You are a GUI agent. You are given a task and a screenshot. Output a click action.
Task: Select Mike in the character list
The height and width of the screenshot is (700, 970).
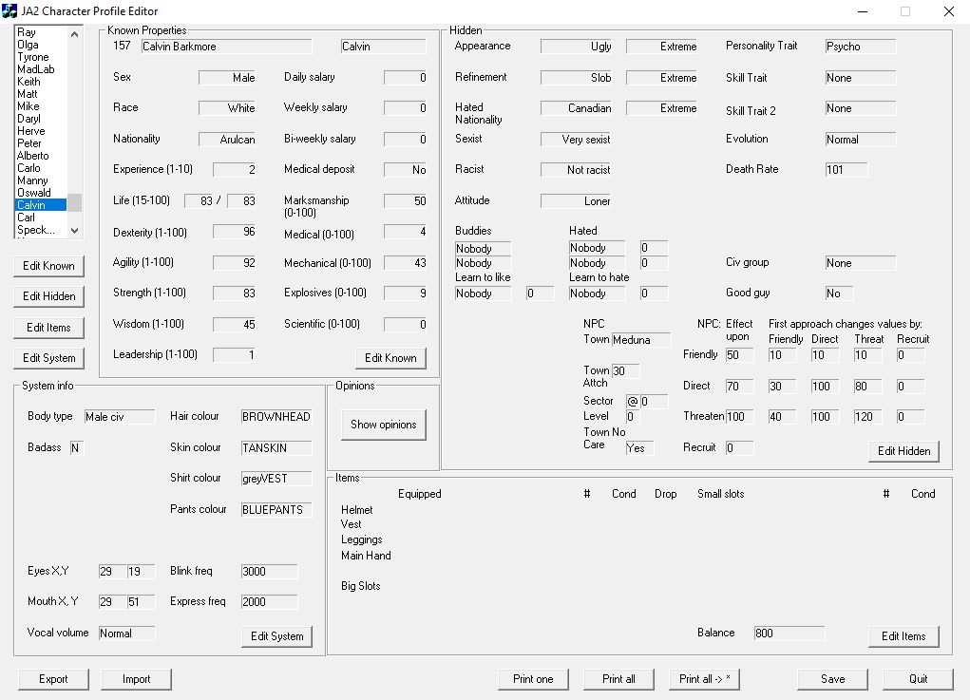click(40, 106)
